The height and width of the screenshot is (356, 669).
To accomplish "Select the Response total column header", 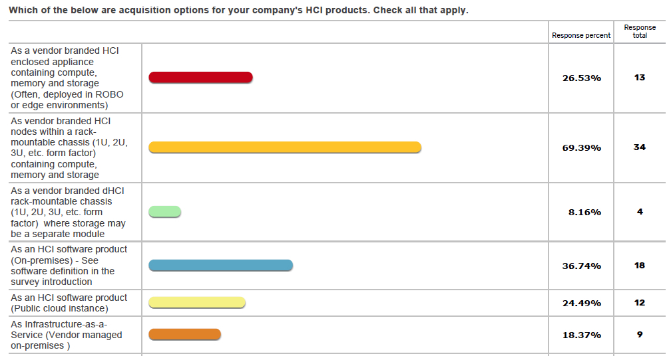I will tap(640, 31).
